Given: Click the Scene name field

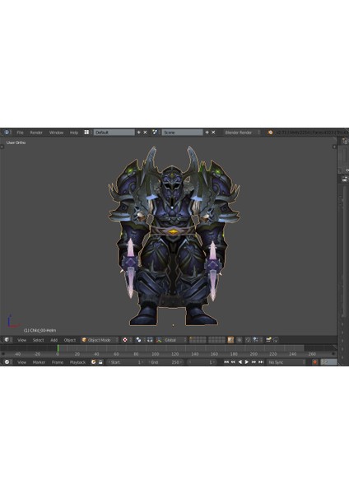Looking at the screenshot, I should [183, 133].
